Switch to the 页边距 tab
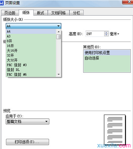The height and width of the screenshot is (149, 133). tap(10, 13)
